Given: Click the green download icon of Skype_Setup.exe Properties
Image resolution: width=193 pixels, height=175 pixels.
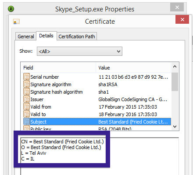Looking at the screenshot, I should (x=11, y=9).
